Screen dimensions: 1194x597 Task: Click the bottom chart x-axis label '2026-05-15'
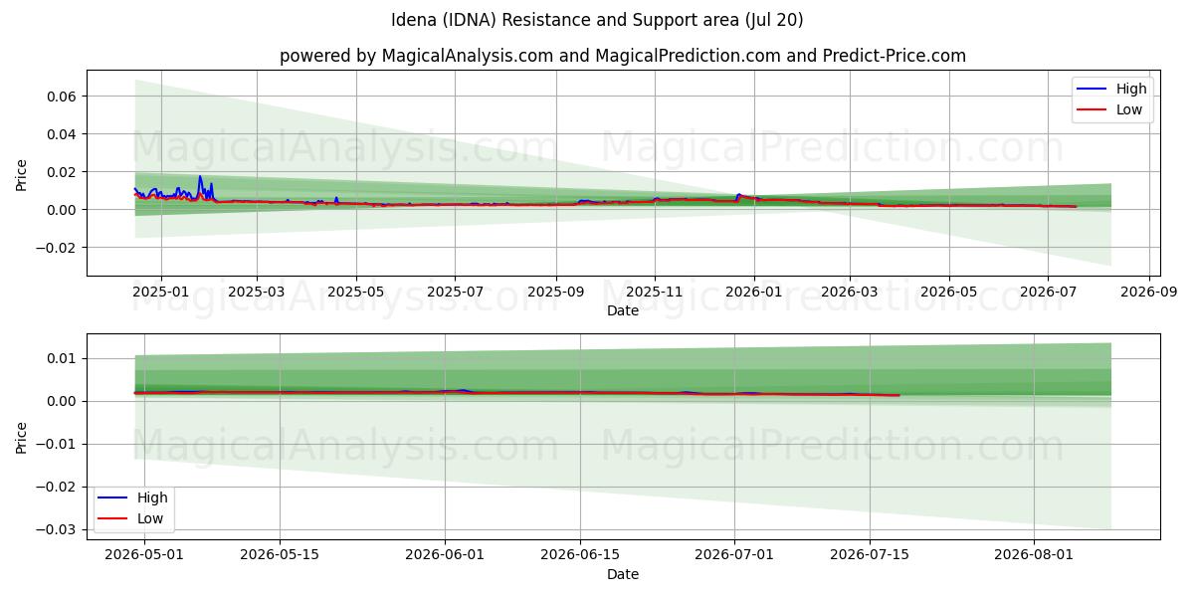[280, 555]
